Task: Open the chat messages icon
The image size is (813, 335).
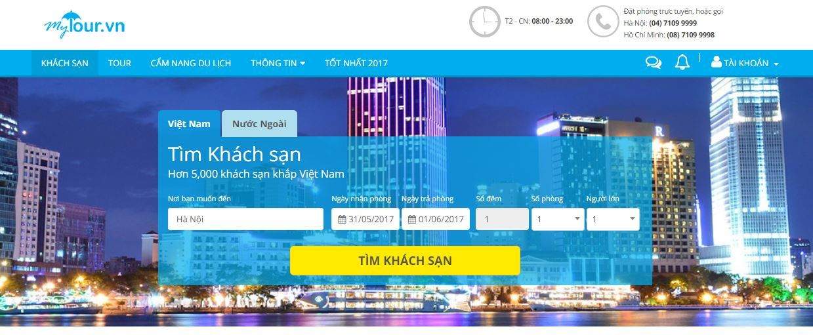Action: pyautogui.click(x=654, y=63)
